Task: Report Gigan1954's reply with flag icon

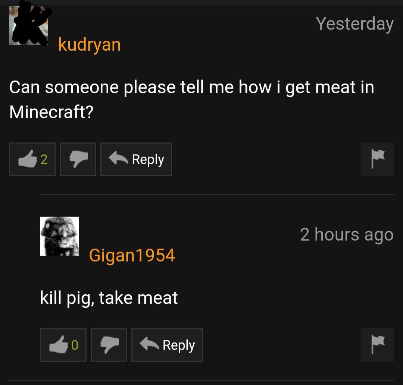Action: [377, 345]
